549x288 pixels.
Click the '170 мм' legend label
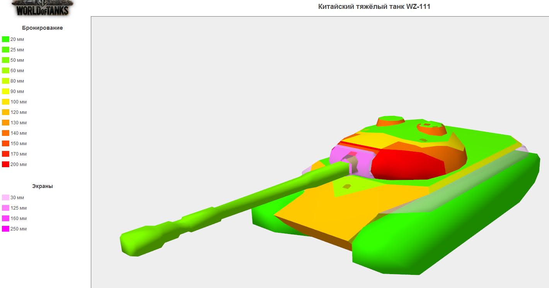pyautogui.click(x=19, y=154)
